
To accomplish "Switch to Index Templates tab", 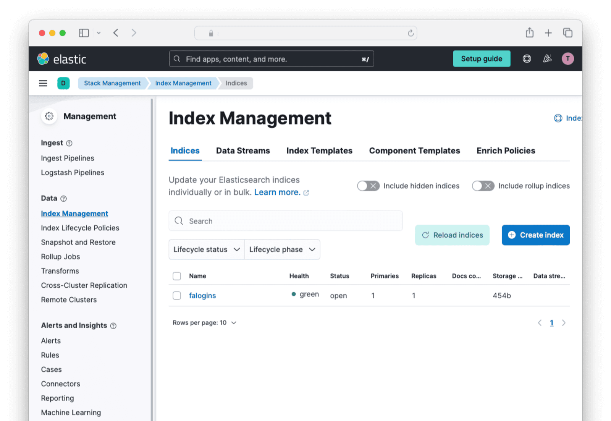I will tap(319, 151).
